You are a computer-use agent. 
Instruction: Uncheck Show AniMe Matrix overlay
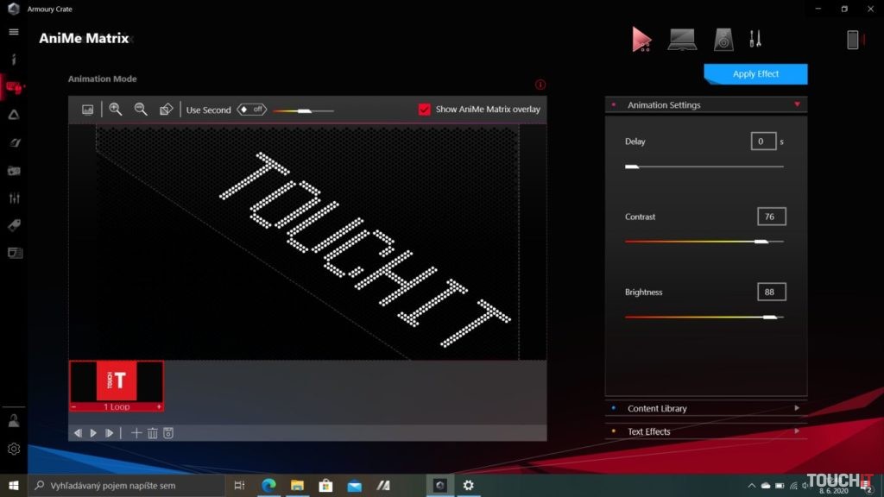pos(423,110)
